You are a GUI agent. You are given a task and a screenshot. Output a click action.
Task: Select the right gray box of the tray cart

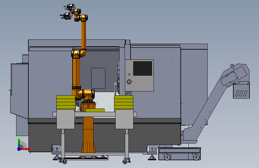pos(124,119)
